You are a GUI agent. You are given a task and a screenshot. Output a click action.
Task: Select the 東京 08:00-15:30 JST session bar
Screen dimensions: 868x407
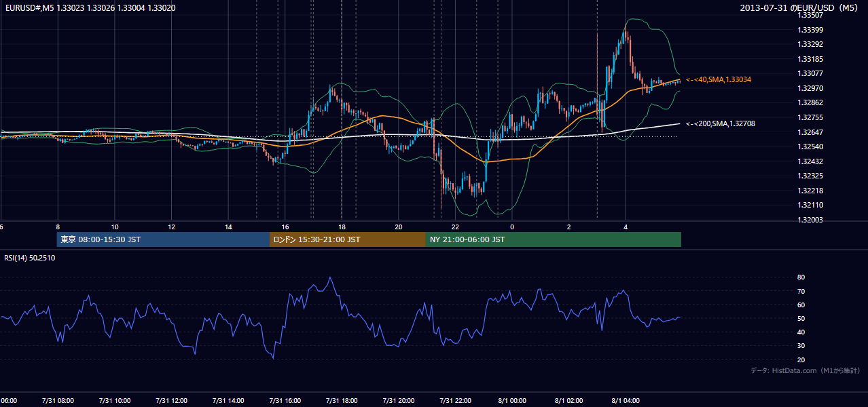pos(163,239)
